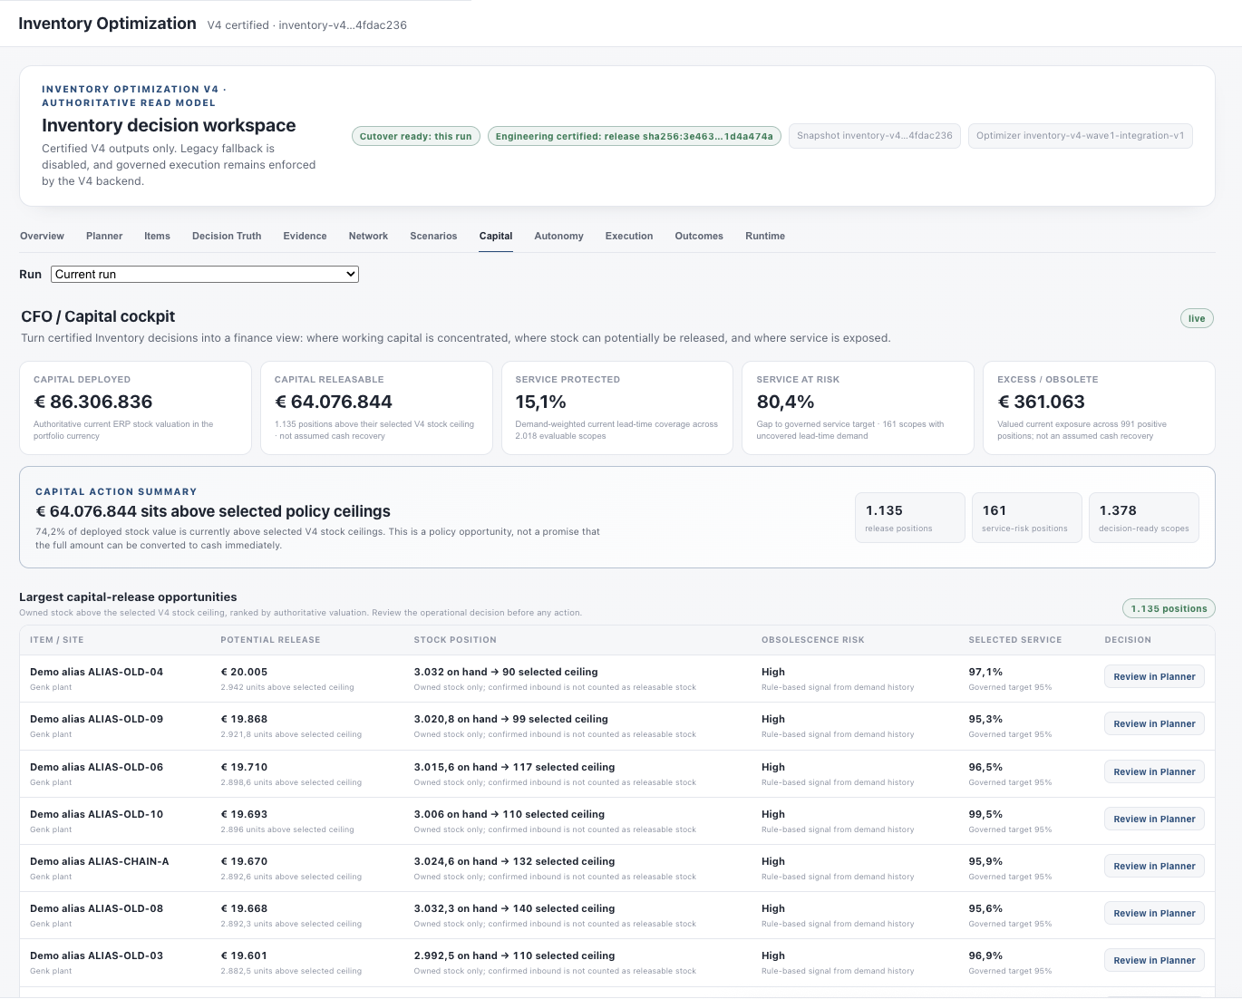Viewport: 1242px width, 999px height.
Task: Open the Evidence tab
Action: tap(305, 236)
